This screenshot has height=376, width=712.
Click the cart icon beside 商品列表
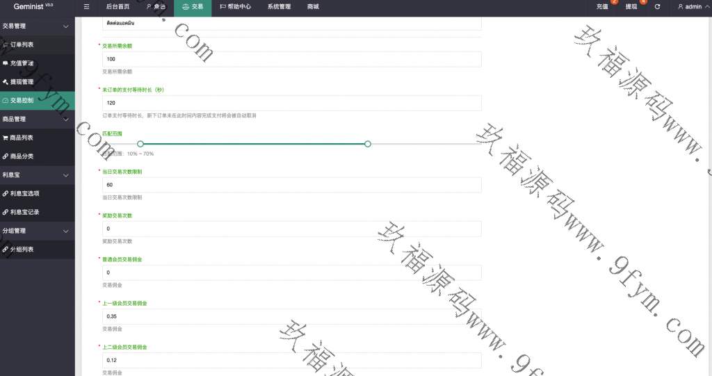coord(6,138)
